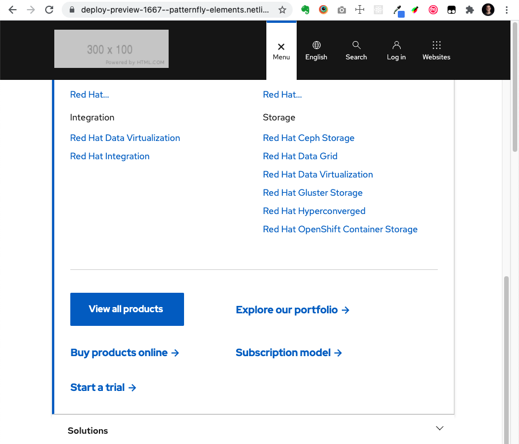Expand the Solutions accordion chevron

[x=440, y=428]
